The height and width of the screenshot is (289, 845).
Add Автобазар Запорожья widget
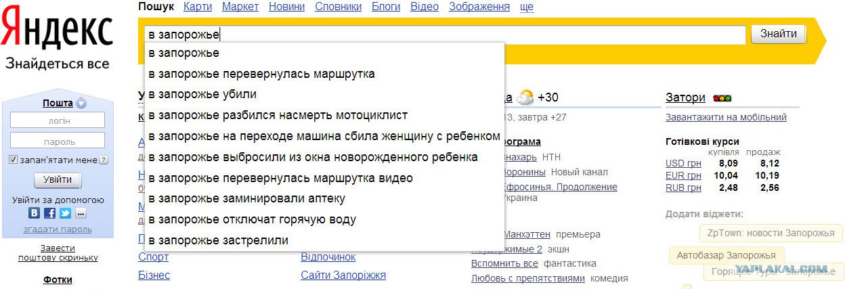tap(727, 256)
